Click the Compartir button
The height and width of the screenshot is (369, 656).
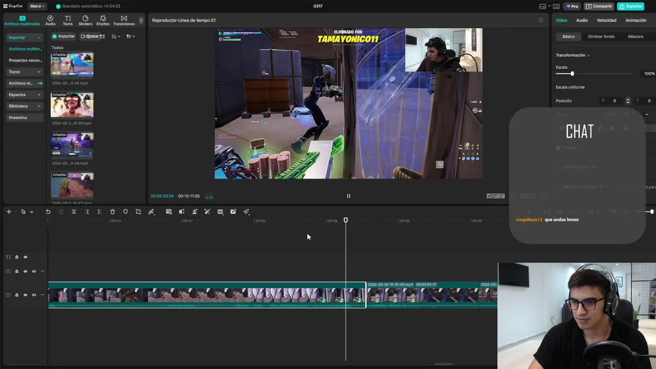point(599,6)
